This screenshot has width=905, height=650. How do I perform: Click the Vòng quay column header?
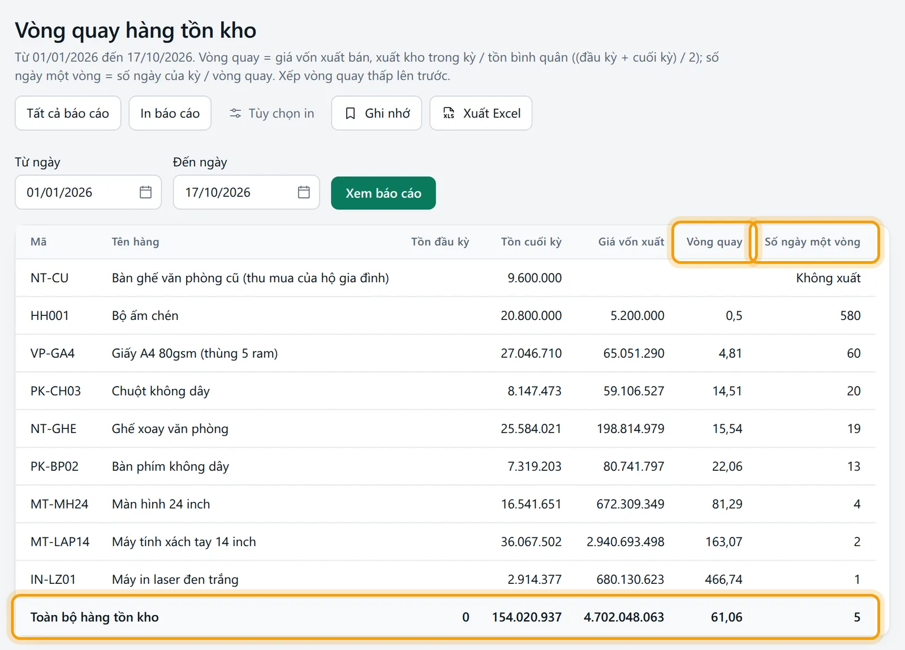tap(714, 242)
